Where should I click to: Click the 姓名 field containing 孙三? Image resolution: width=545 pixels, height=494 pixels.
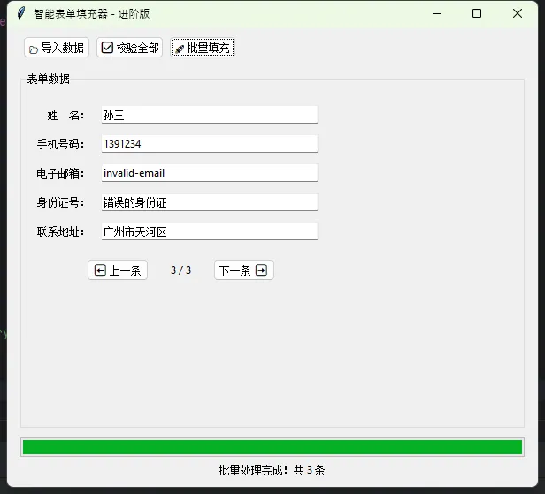[210, 115]
